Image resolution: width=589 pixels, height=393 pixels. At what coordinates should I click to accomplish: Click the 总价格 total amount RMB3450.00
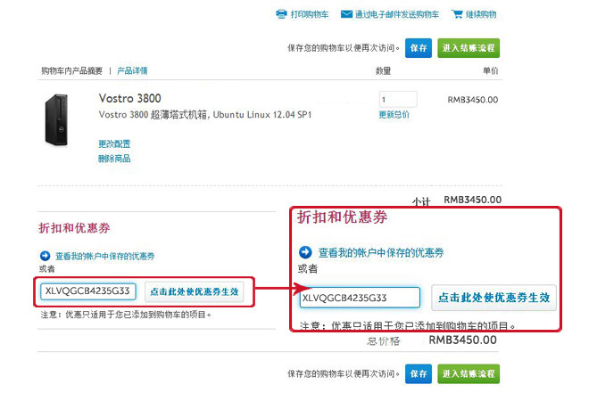pos(463,340)
